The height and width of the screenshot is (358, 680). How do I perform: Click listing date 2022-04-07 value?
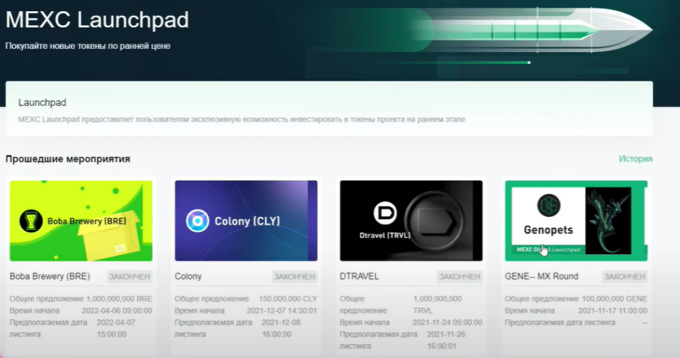pyautogui.click(x=116, y=328)
